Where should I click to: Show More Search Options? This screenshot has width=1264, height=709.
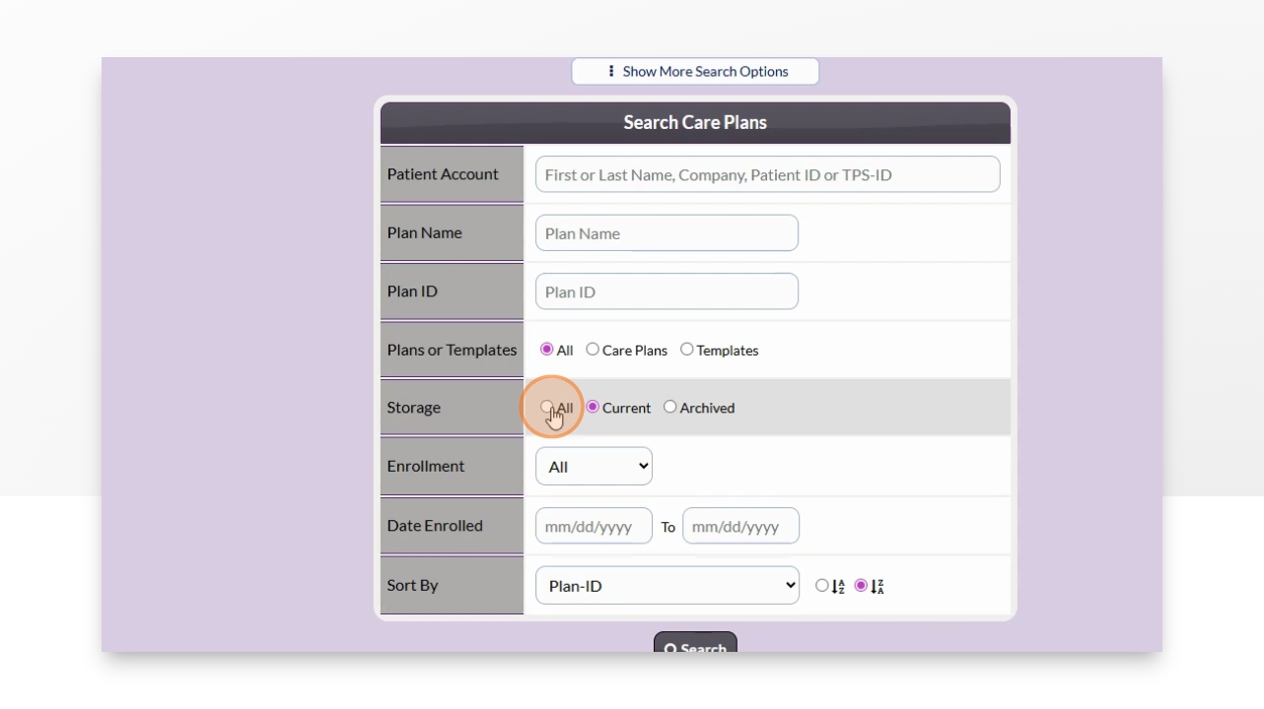[695, 71]
